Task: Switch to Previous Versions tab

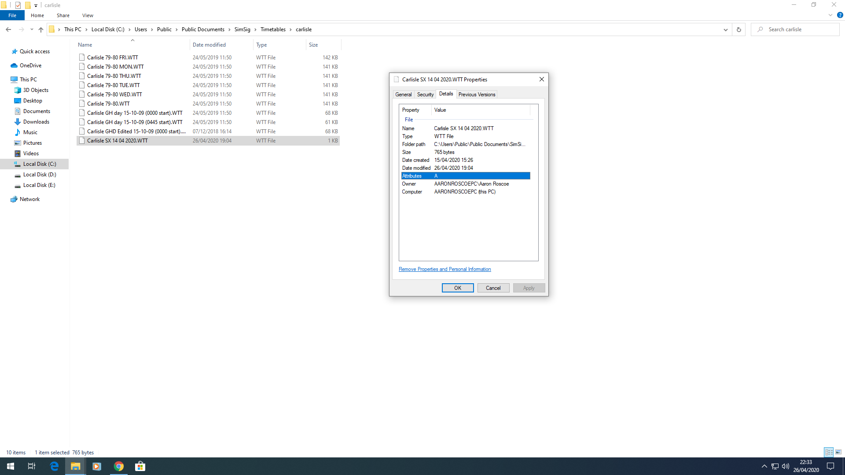Action: coord(477,95)
